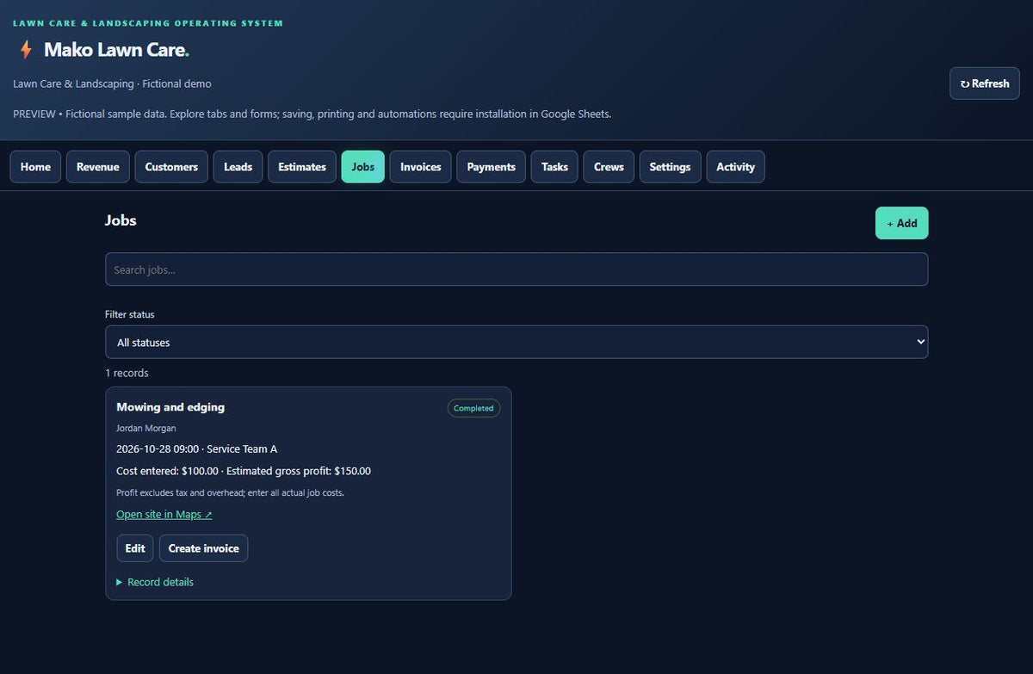Click the Search jobs input field
This screenshot has height=674, width=1033.
(516, 269)
